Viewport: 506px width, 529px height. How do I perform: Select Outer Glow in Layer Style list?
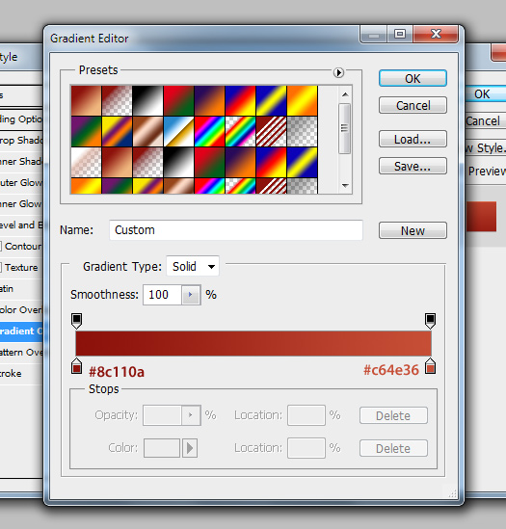click(x=21, y=182)
